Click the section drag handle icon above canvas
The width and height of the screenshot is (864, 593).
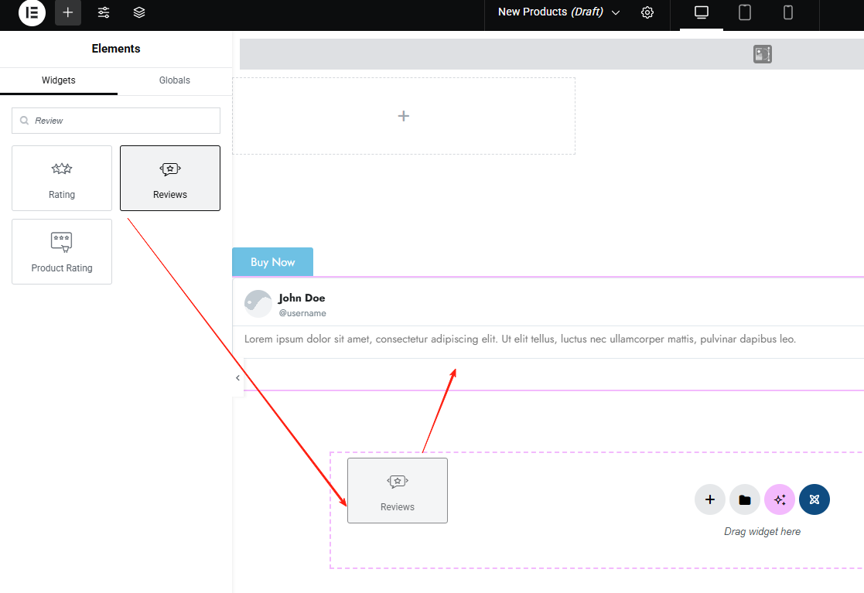click(x=762, y=54)
